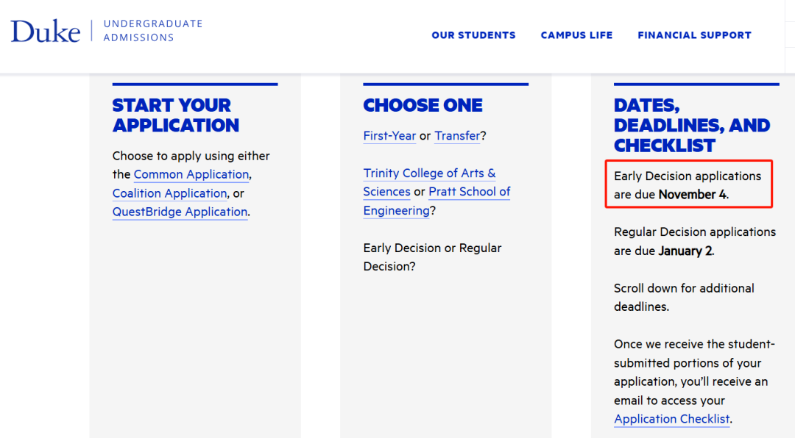This screenshot has width=795, height=438.
Task: Follow the Common Application link
Action: click(x=191, y=174)
